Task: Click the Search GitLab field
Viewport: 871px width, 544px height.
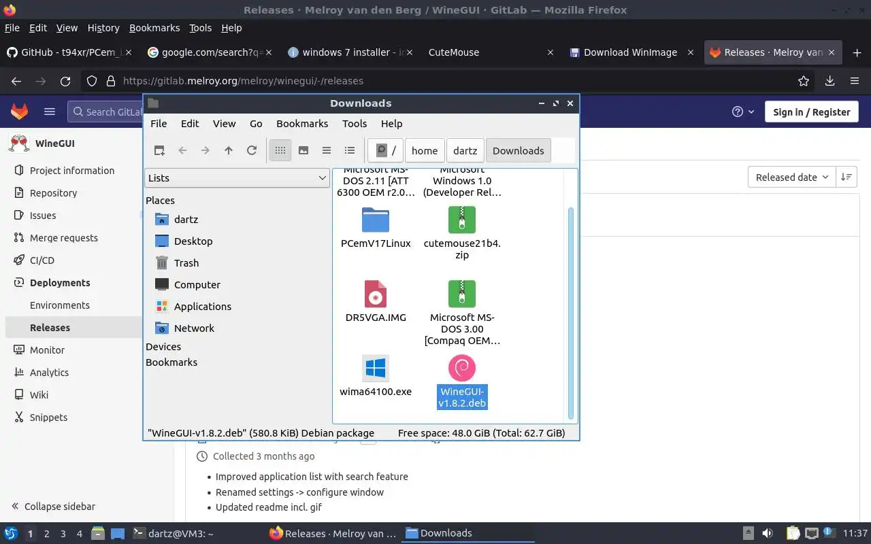Action: [x=105, y=112]
